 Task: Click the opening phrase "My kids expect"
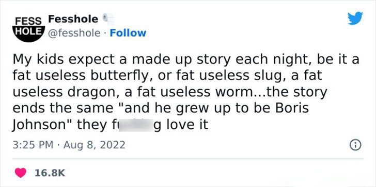[x=64, y=60]
